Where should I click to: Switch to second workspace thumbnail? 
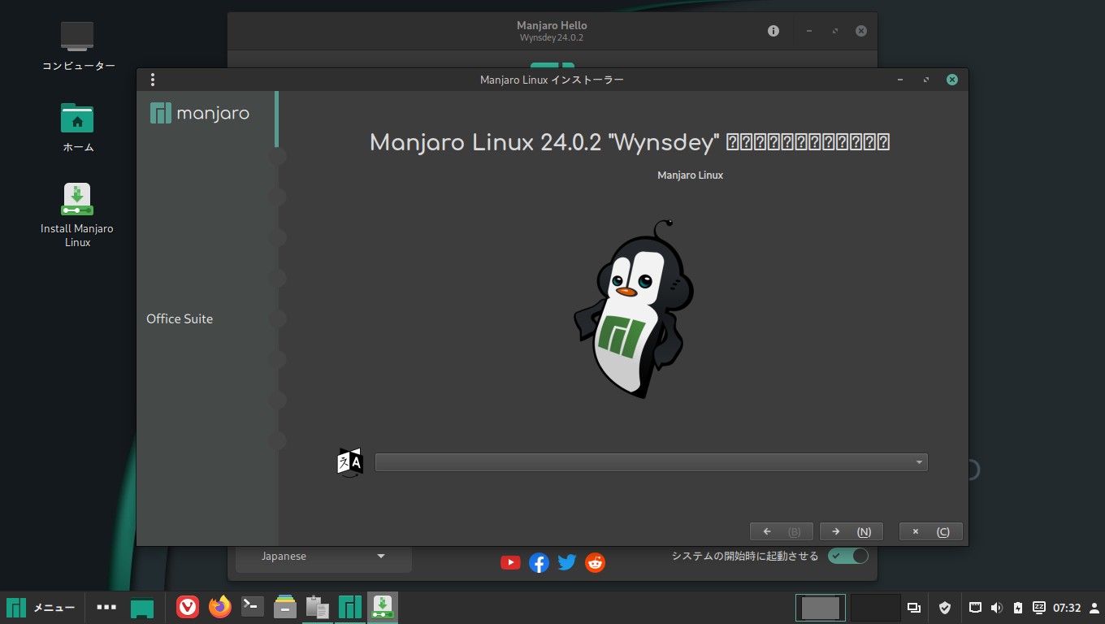click(875, 608)
